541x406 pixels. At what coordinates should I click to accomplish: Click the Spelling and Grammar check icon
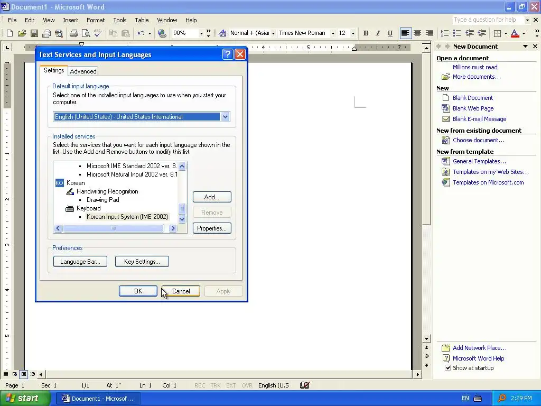tap(98, 33)
